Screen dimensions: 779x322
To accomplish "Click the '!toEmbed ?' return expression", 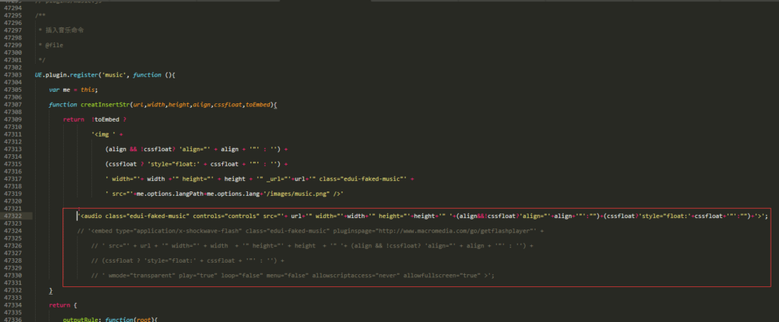I will point(109,119).
